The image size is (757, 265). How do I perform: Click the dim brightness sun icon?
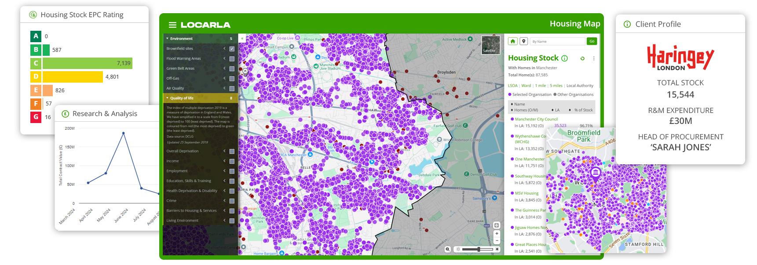click(x=458, y=249)
